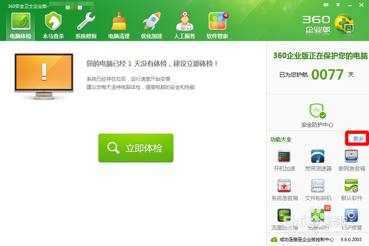Click 功能大全 section title
The image size is (369, 246).
click(x=281, y=139)
